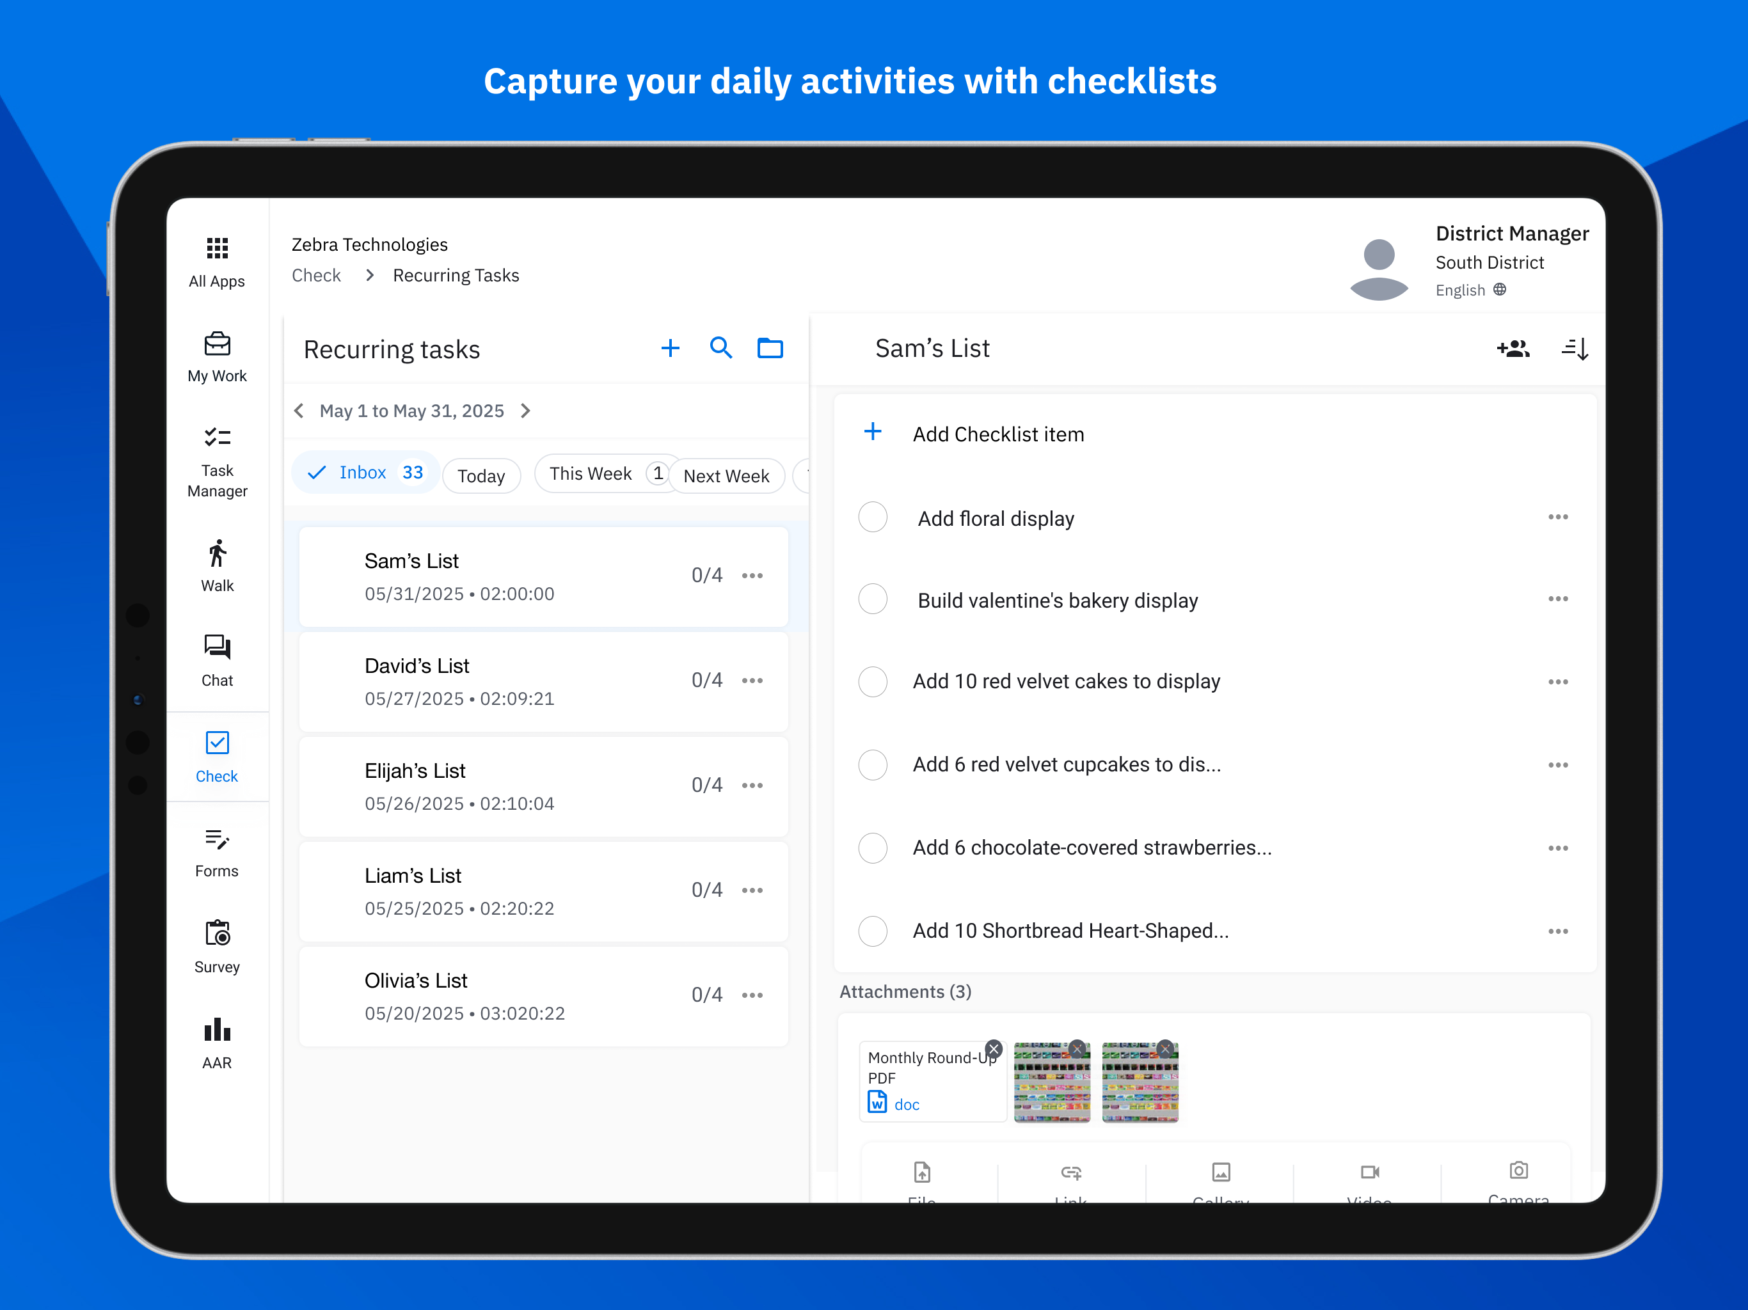
Task: Open more options for Sam's List card
Action: (752, 576)
